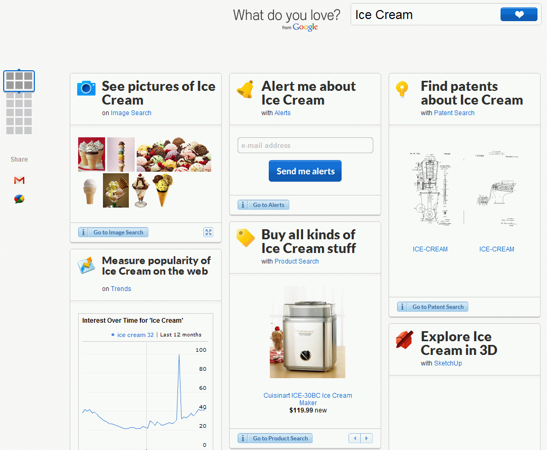Open the Go to Image Search button

(x=114, y=232)
